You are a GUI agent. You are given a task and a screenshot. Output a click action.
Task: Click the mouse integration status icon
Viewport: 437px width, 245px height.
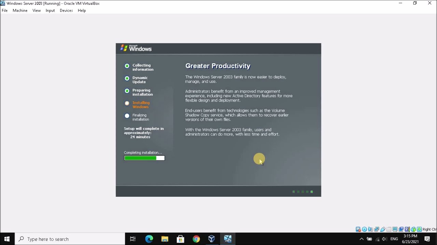(x=413, y=229)
